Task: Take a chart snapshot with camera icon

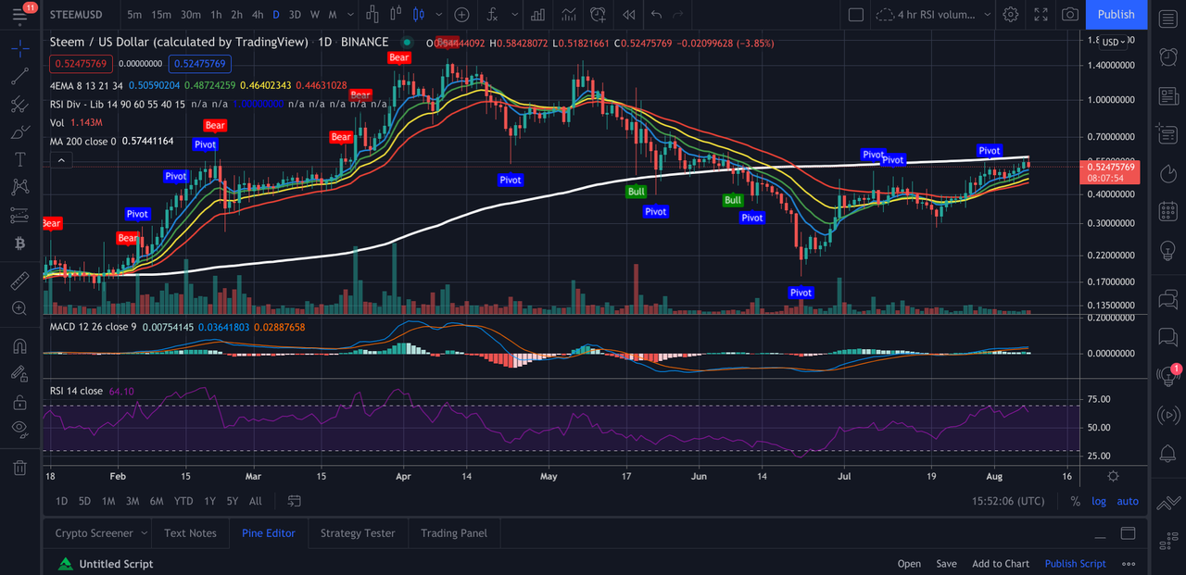Action: (x=1070, y=14)
